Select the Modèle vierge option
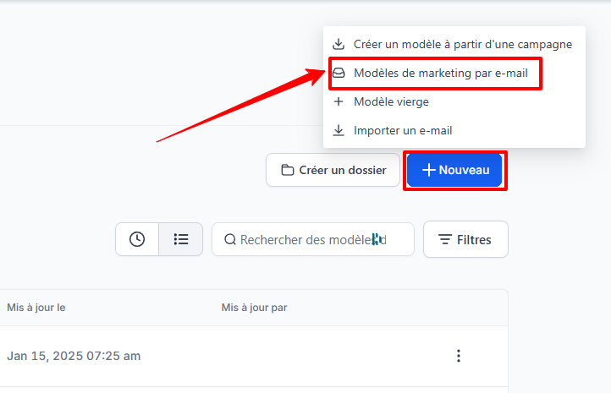The image size is (611, 393). [391, 101]
